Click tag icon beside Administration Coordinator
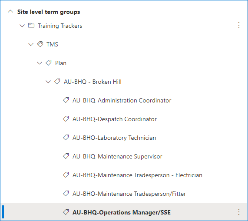 tap(66, 100)
